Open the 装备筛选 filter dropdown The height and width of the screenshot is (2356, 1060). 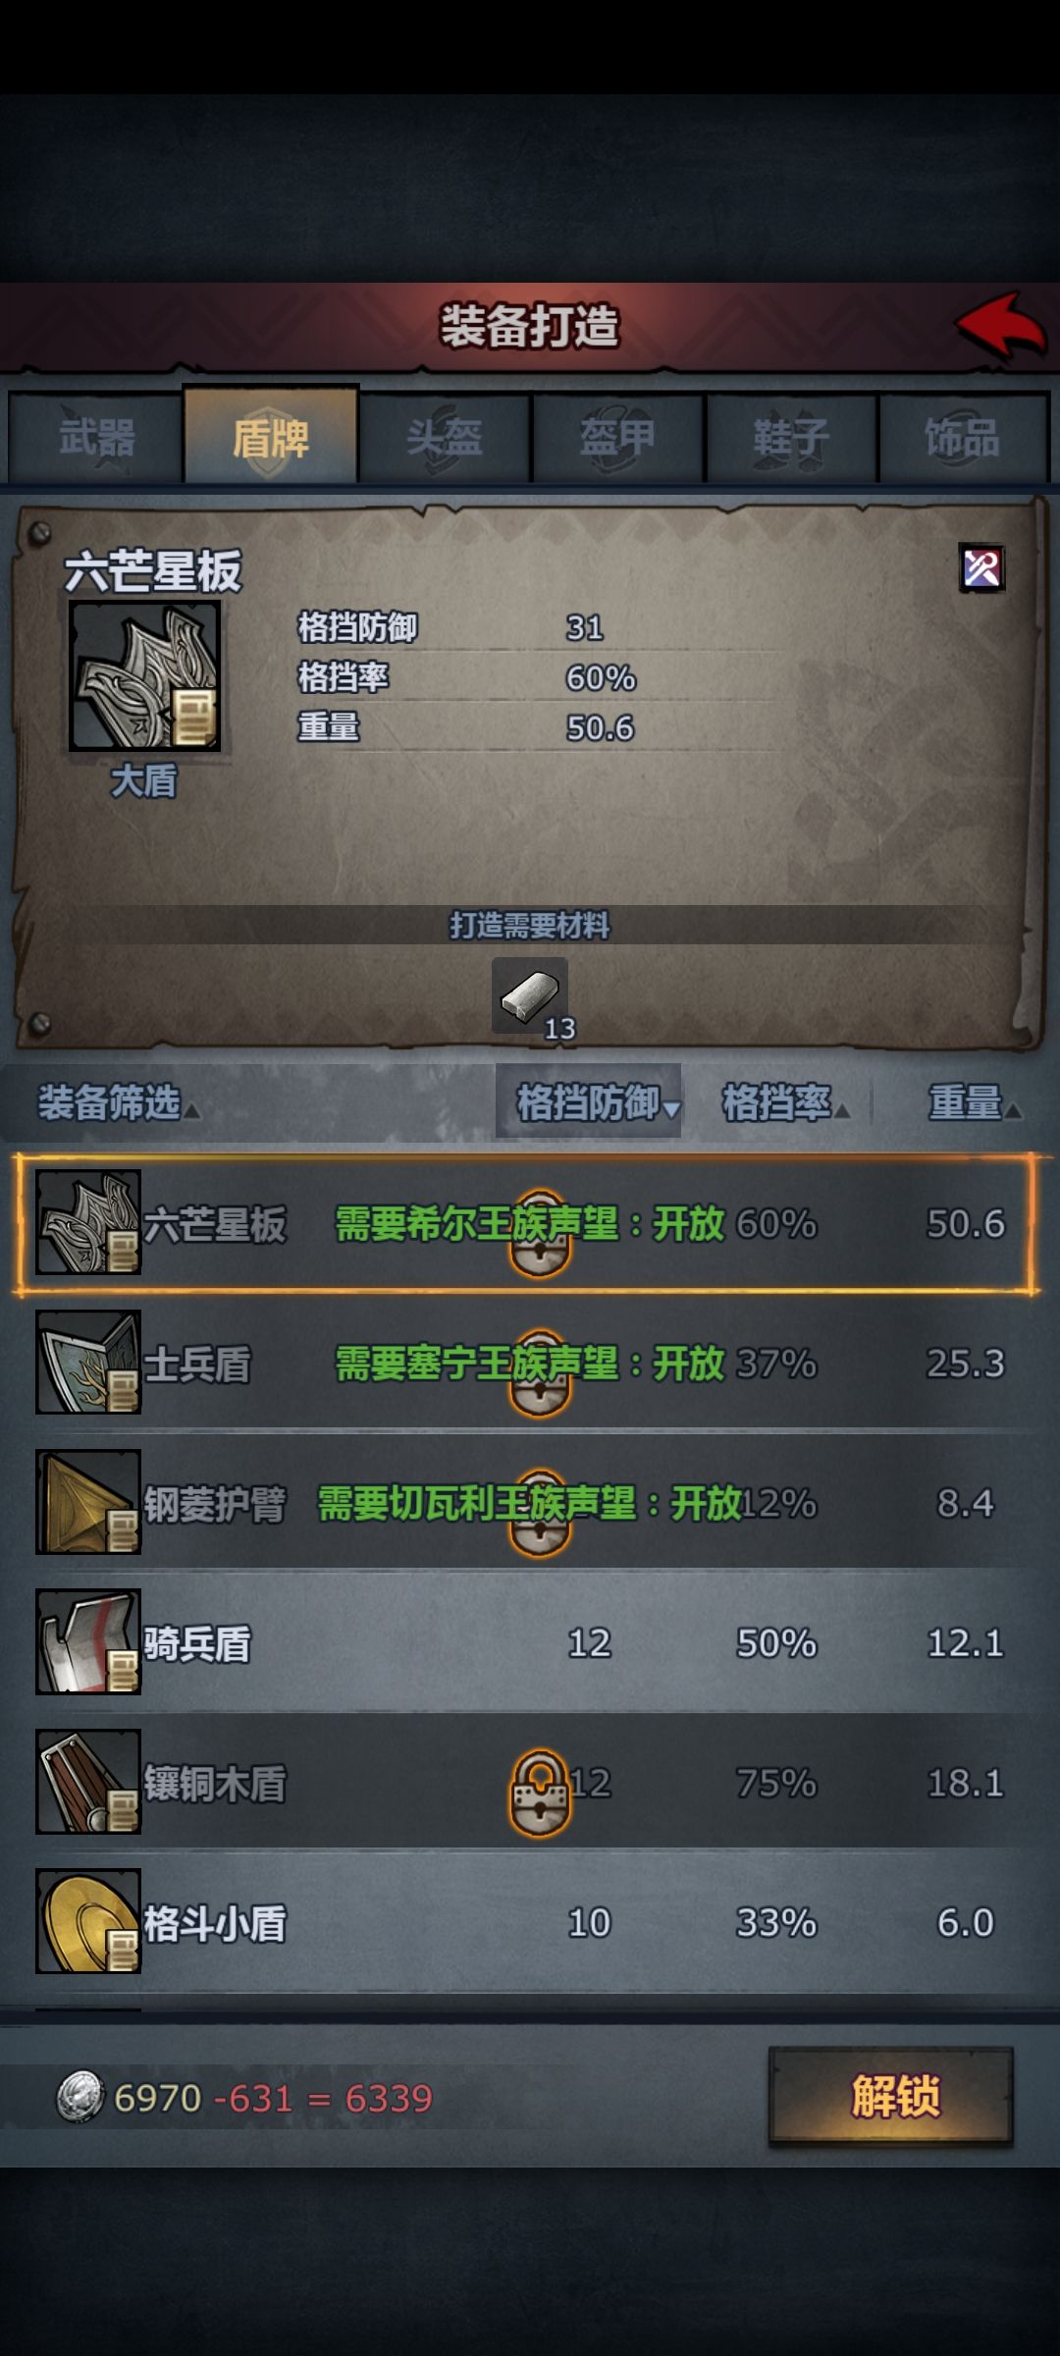[118, 1102]
